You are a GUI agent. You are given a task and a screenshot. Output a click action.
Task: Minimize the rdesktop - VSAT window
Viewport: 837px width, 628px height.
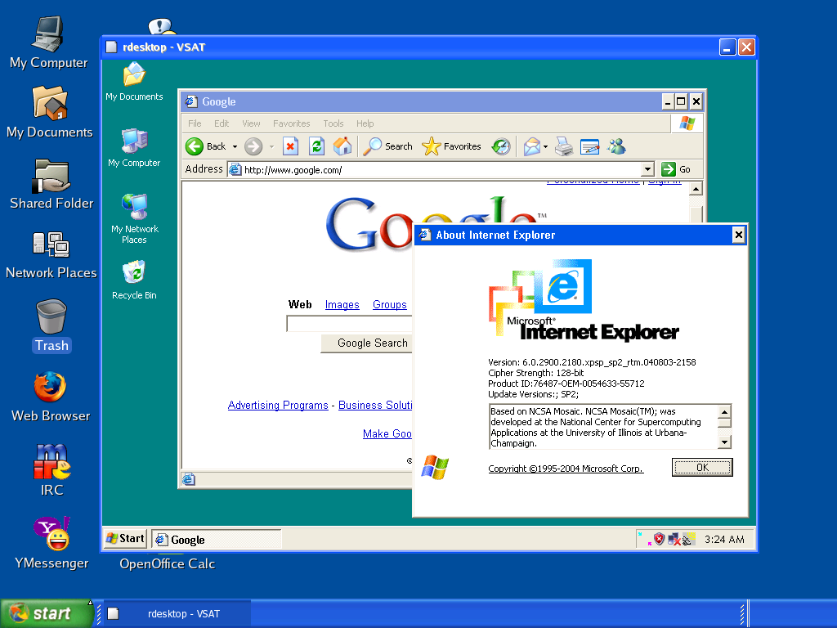pyautogui.click(x=727, y=47)
